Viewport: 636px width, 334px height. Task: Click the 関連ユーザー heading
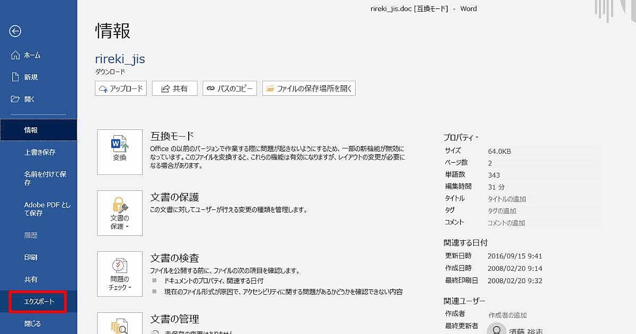click(464, 301)
